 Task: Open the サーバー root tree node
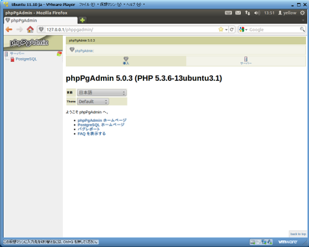click(17, 53)
